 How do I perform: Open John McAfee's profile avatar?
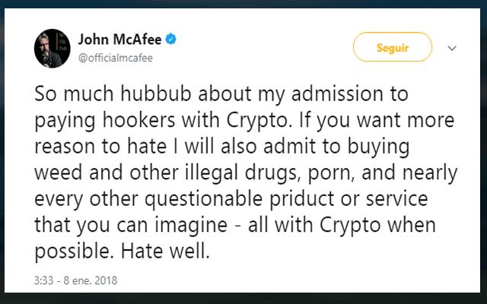coord(51,49)
